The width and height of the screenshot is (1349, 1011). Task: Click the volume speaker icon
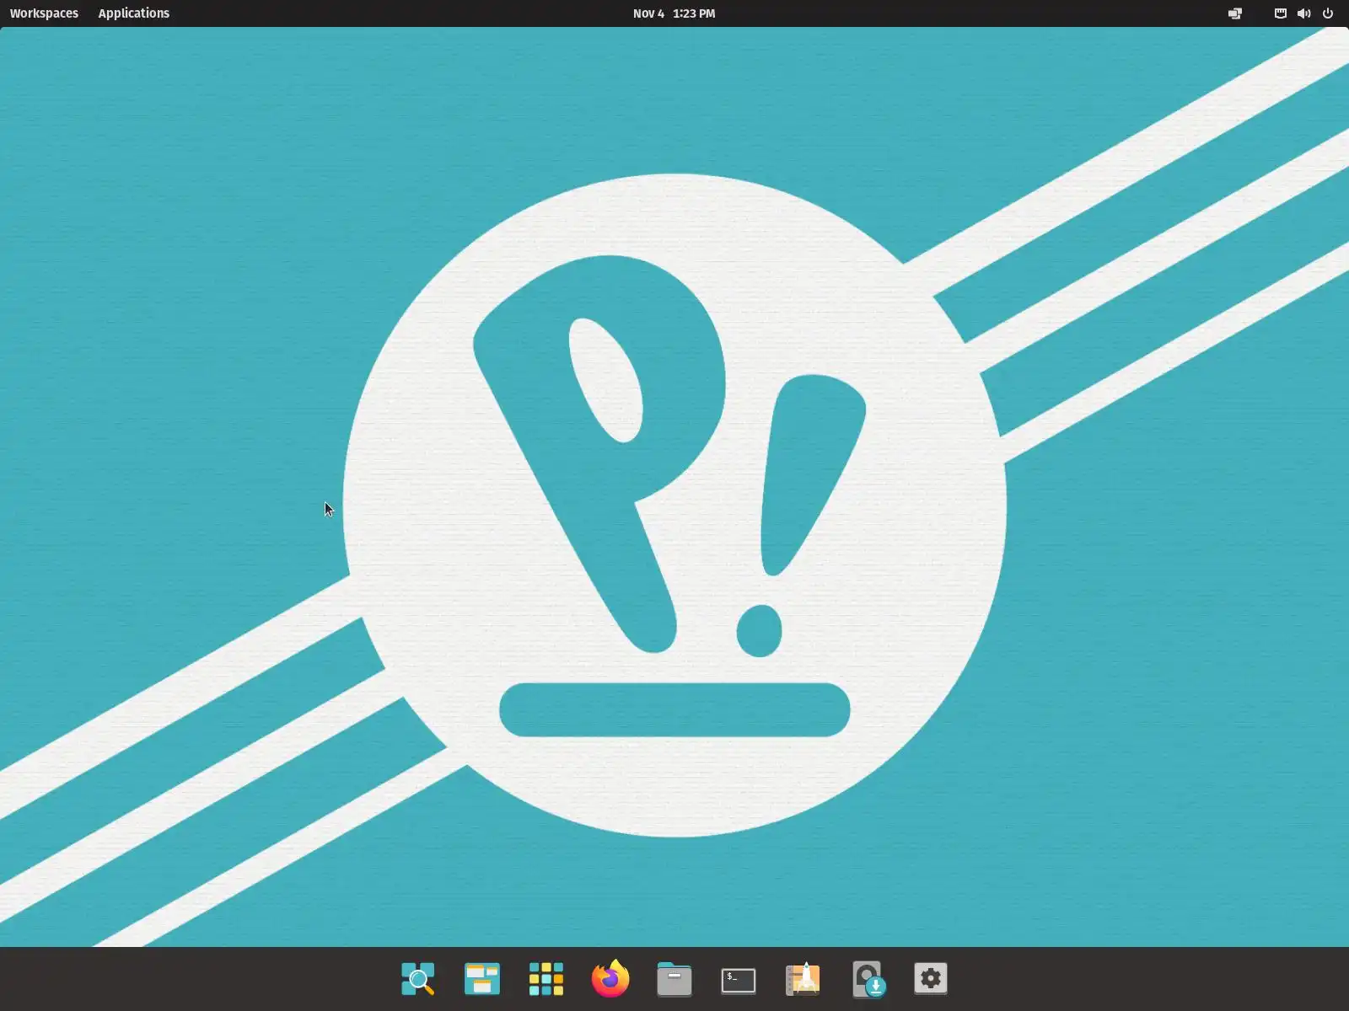(1303, 13)
